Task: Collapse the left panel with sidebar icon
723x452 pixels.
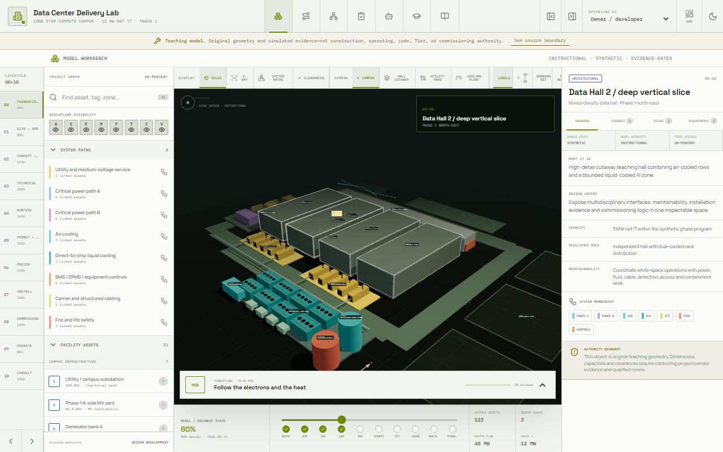Action: coord(551,16)
